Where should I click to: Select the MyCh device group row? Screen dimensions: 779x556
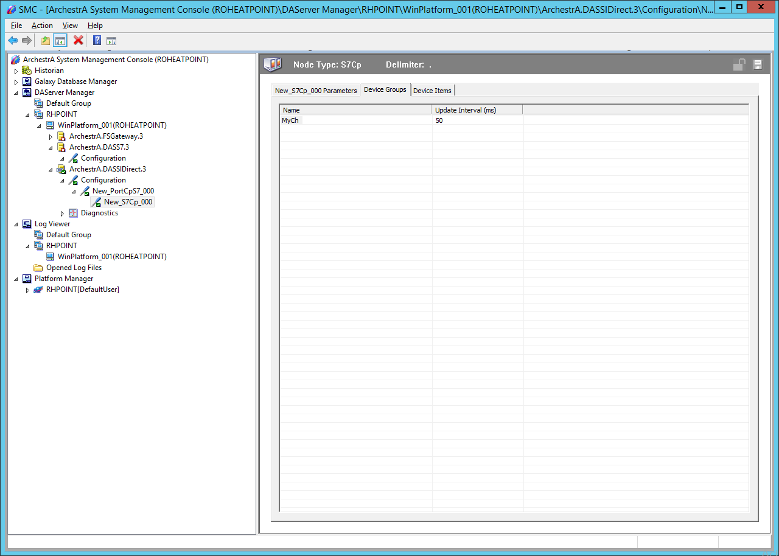(291, 120)
